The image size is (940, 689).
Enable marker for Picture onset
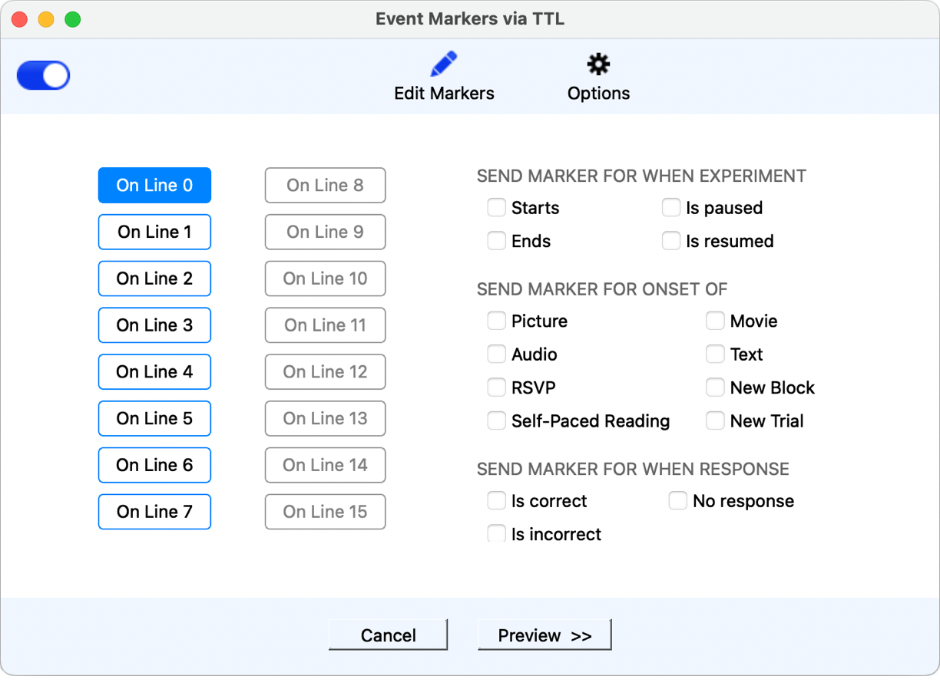[x=497, y=321]
